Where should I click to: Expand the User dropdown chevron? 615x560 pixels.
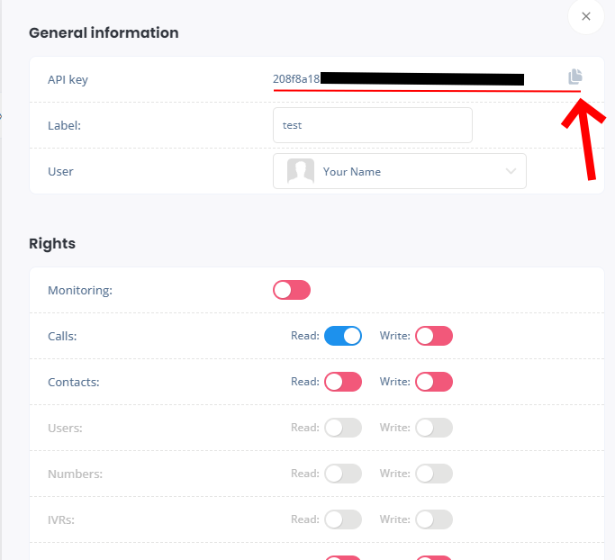(x=511, y=171)
